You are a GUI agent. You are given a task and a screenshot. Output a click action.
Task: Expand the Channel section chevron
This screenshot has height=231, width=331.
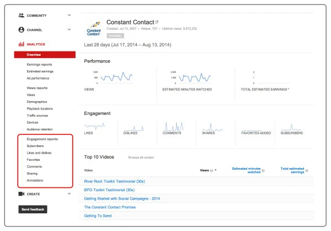point(70,29)
